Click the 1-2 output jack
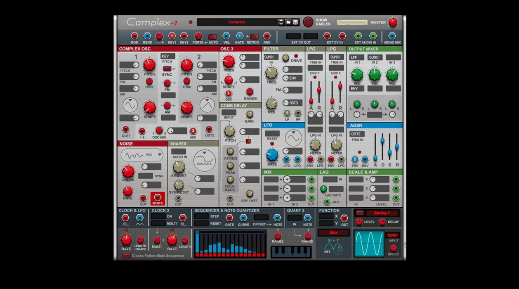 pyautogui.click(x=142, y=131)
